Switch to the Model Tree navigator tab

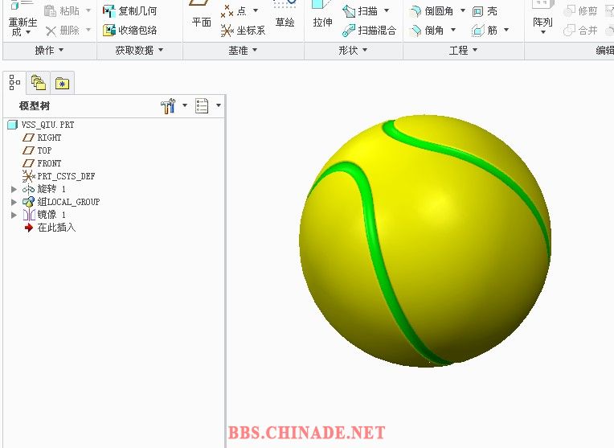[x=14, y=82]
